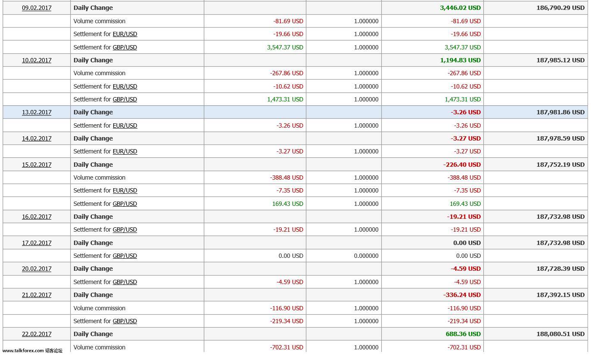Click EUR/USD link in the -3.26 USD settlement row

coord(125,125)
